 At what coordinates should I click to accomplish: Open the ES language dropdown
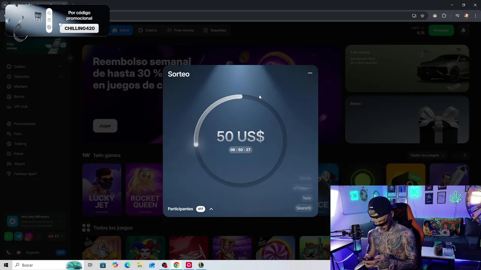pos(56,236)
